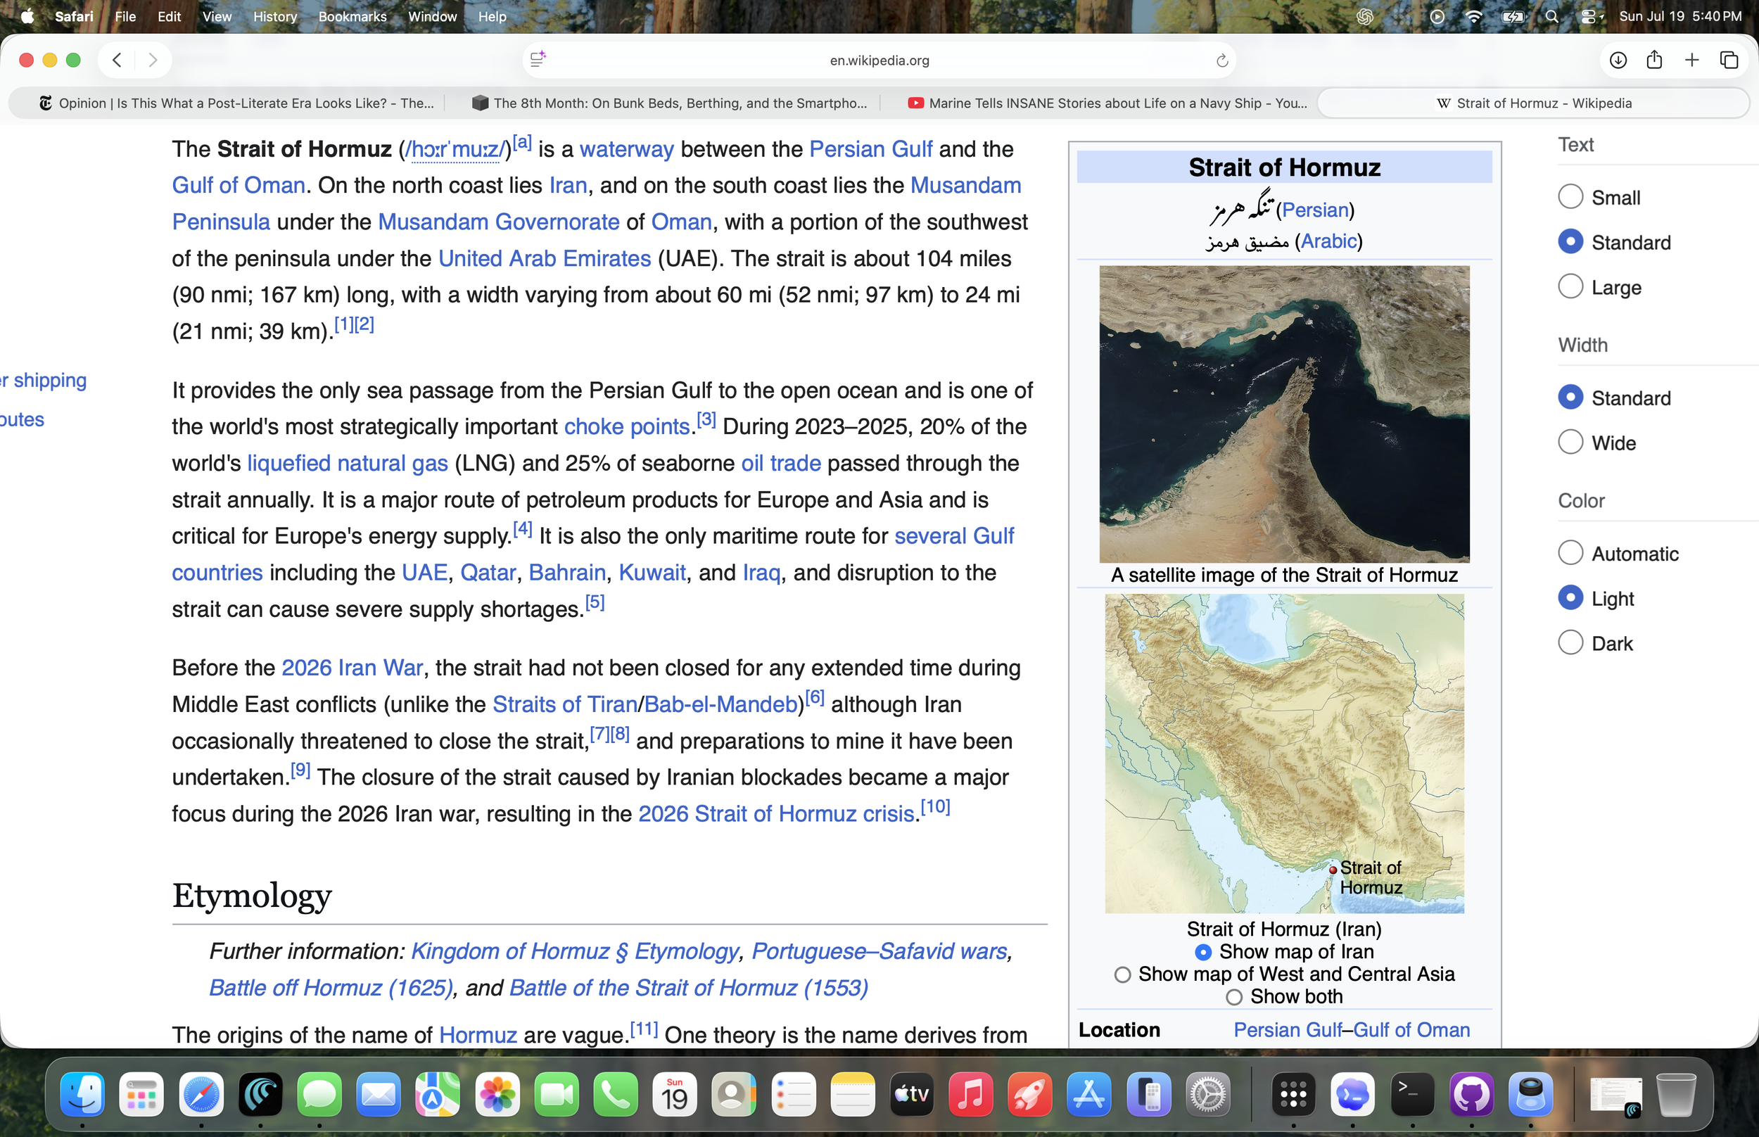Open Spotlight search from the menu bar
The width and height of the screenshot is (1759, 1137).
coord(1552,16)
